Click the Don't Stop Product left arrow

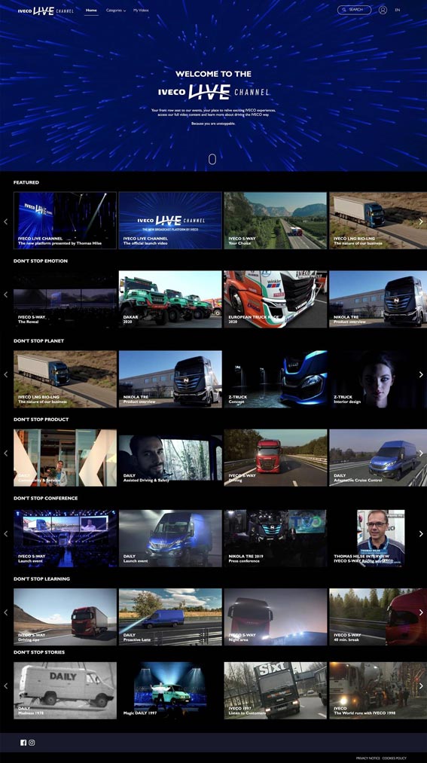(x=6, y=453)
